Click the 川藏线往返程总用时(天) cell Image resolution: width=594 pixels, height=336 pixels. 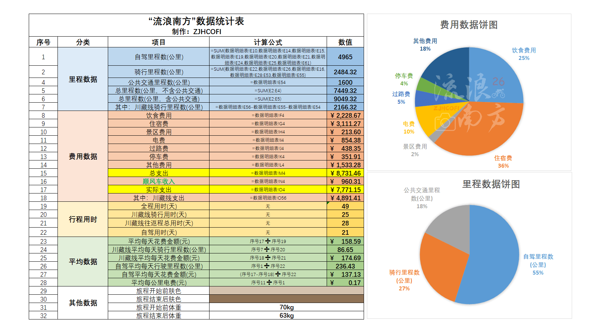pos(159,223)
